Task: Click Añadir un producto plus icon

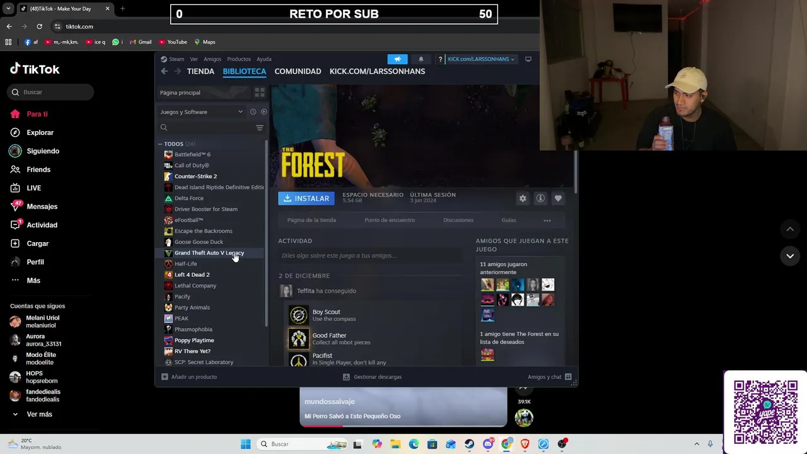Action: (165, 376)
